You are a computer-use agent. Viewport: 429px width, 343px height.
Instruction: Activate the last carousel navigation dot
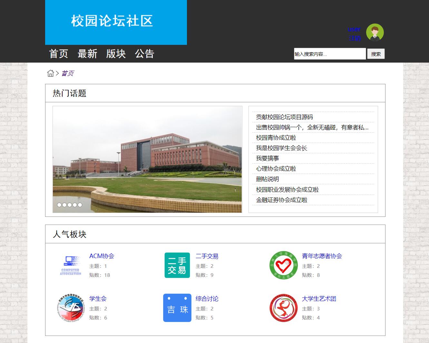click(x=80, y=205)
